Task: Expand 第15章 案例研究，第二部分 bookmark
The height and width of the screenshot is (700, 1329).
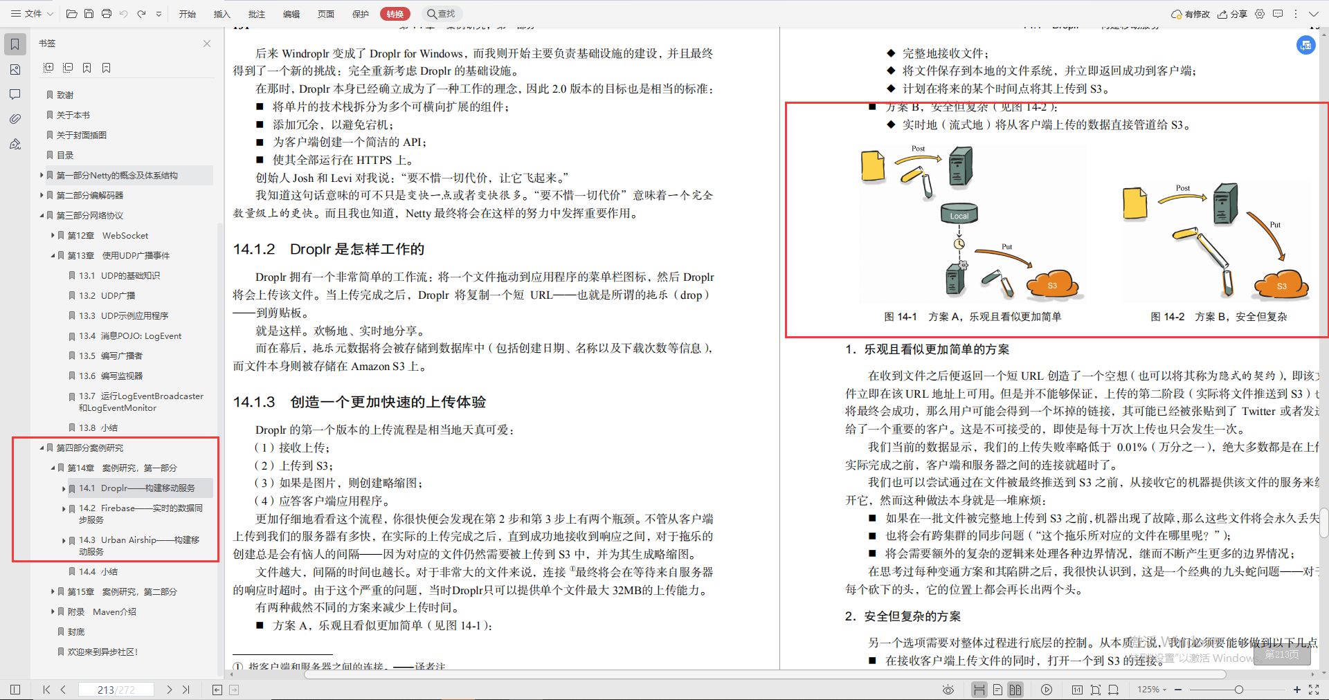Action: coord(53,592)
